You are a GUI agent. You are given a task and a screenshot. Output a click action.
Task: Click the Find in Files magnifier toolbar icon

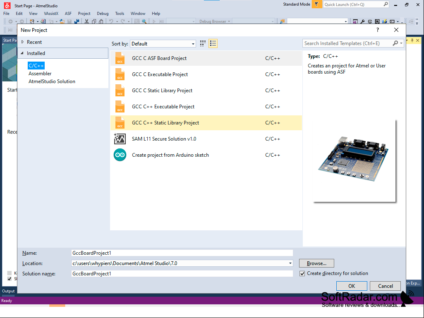(x=144, y=22)
